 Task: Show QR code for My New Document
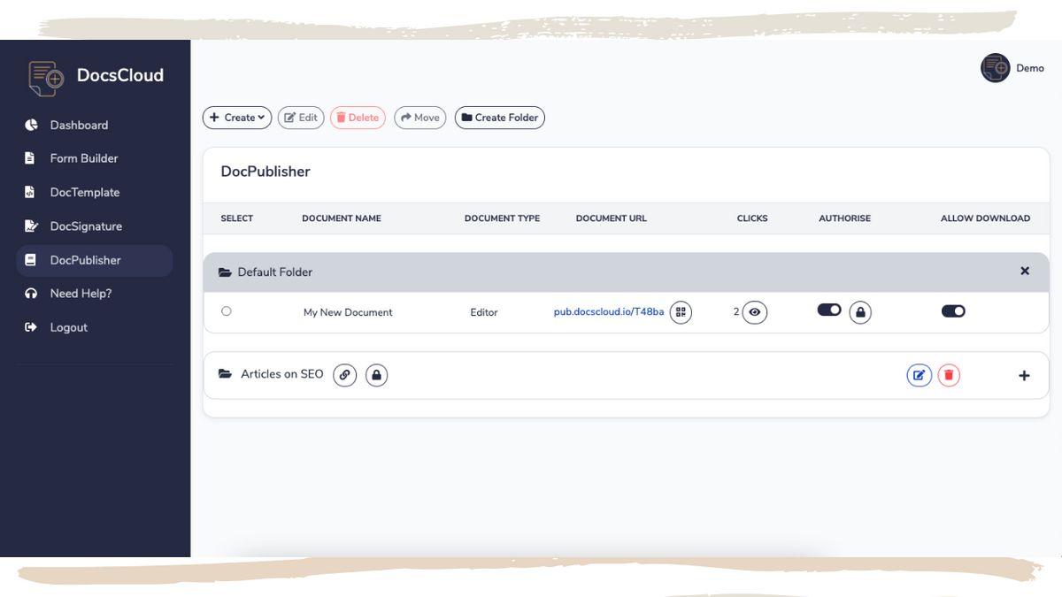(x=681, y=312)
